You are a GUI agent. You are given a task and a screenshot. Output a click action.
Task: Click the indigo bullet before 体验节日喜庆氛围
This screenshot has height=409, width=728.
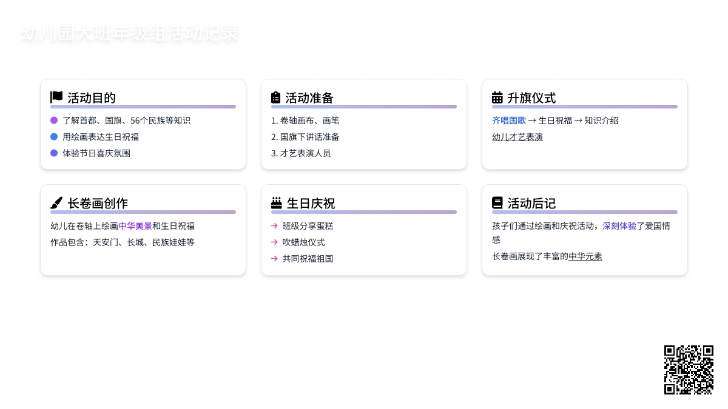(x=54, y=153)
